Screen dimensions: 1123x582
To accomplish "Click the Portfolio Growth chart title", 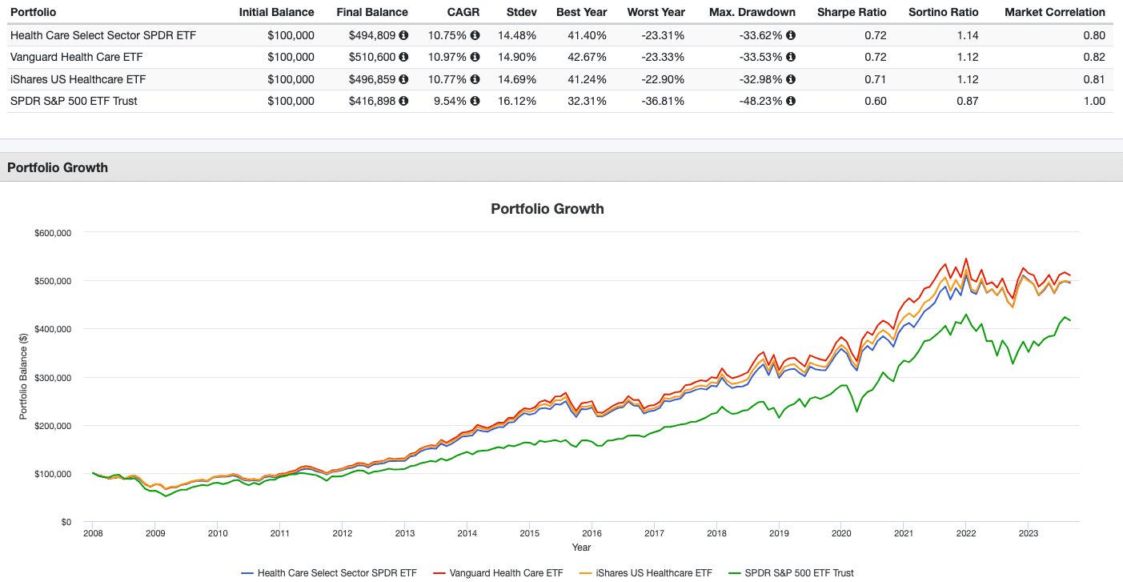I will [x=547, y=209].
